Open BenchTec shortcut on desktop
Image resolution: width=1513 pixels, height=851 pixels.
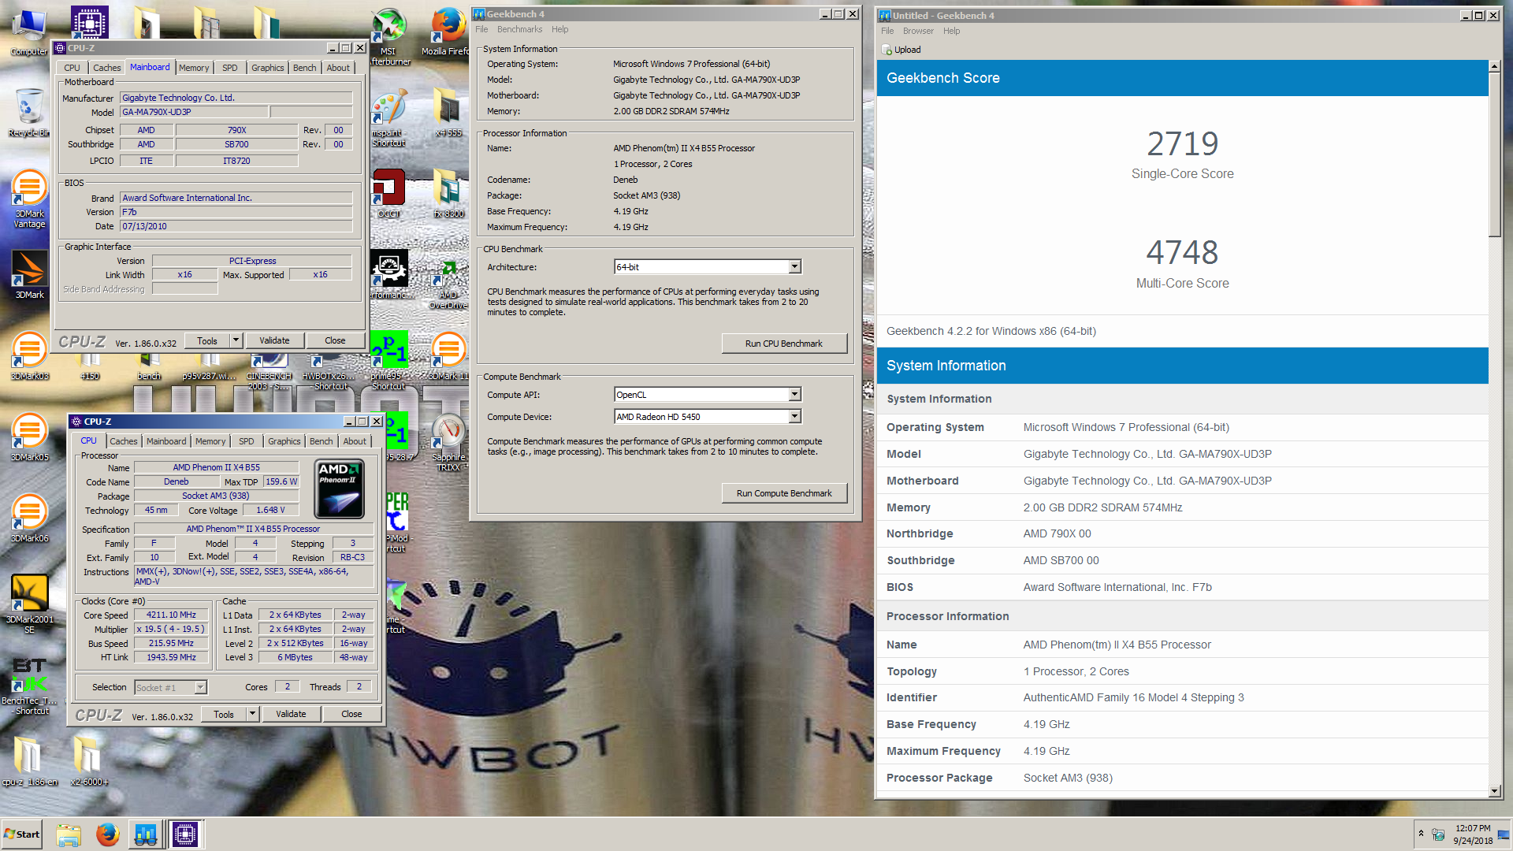(29, 686)
